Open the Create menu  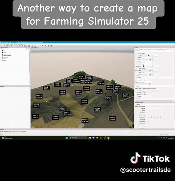coord(8,44)
